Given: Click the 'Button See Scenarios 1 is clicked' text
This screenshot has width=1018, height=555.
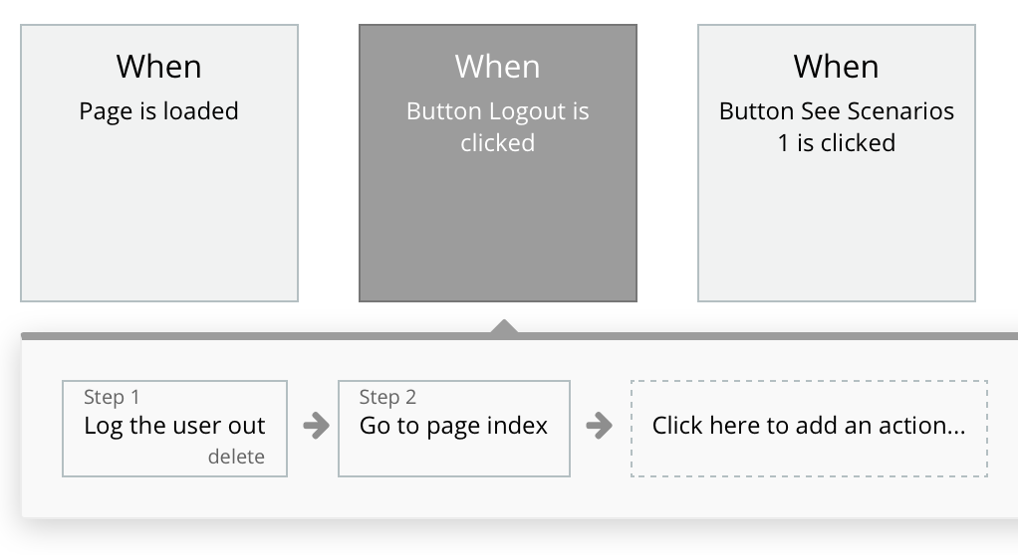Looking at the screenshot, I should [x=836, y=126].
